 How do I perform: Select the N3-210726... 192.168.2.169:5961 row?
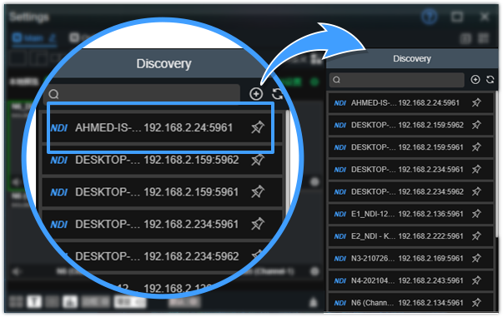(410, 258)
